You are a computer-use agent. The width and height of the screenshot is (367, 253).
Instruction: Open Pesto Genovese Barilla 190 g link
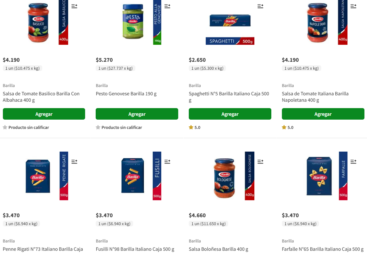coord(126,94)
